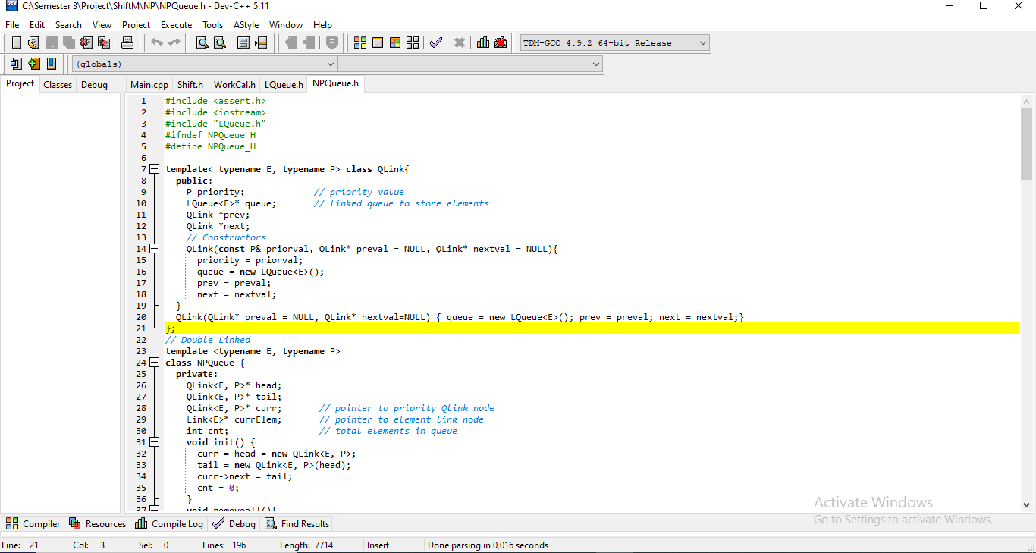Image resolution: width=1036 pixels, height=553 pixels.
Task: Open the TDM-GCC compiler selection dropdown
Action: pyautogui.click(x=615, y=42)
